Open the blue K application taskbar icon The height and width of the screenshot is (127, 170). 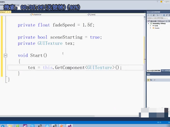[3, 126]
